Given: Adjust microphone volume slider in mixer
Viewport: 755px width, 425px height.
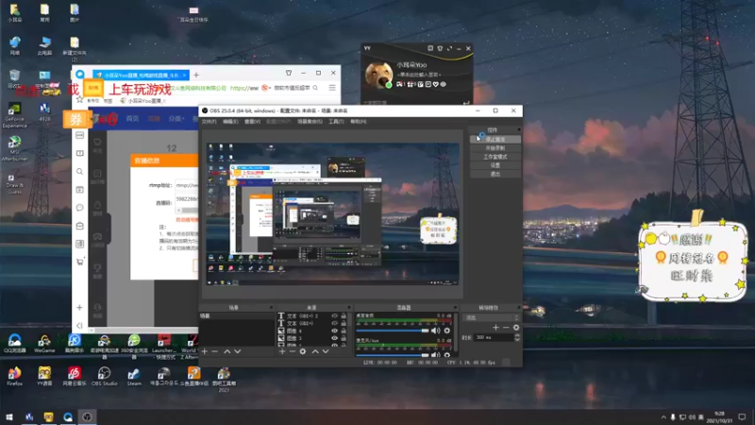Looking at the screenshot, I should pyautogui.click(x=393, y=355).
